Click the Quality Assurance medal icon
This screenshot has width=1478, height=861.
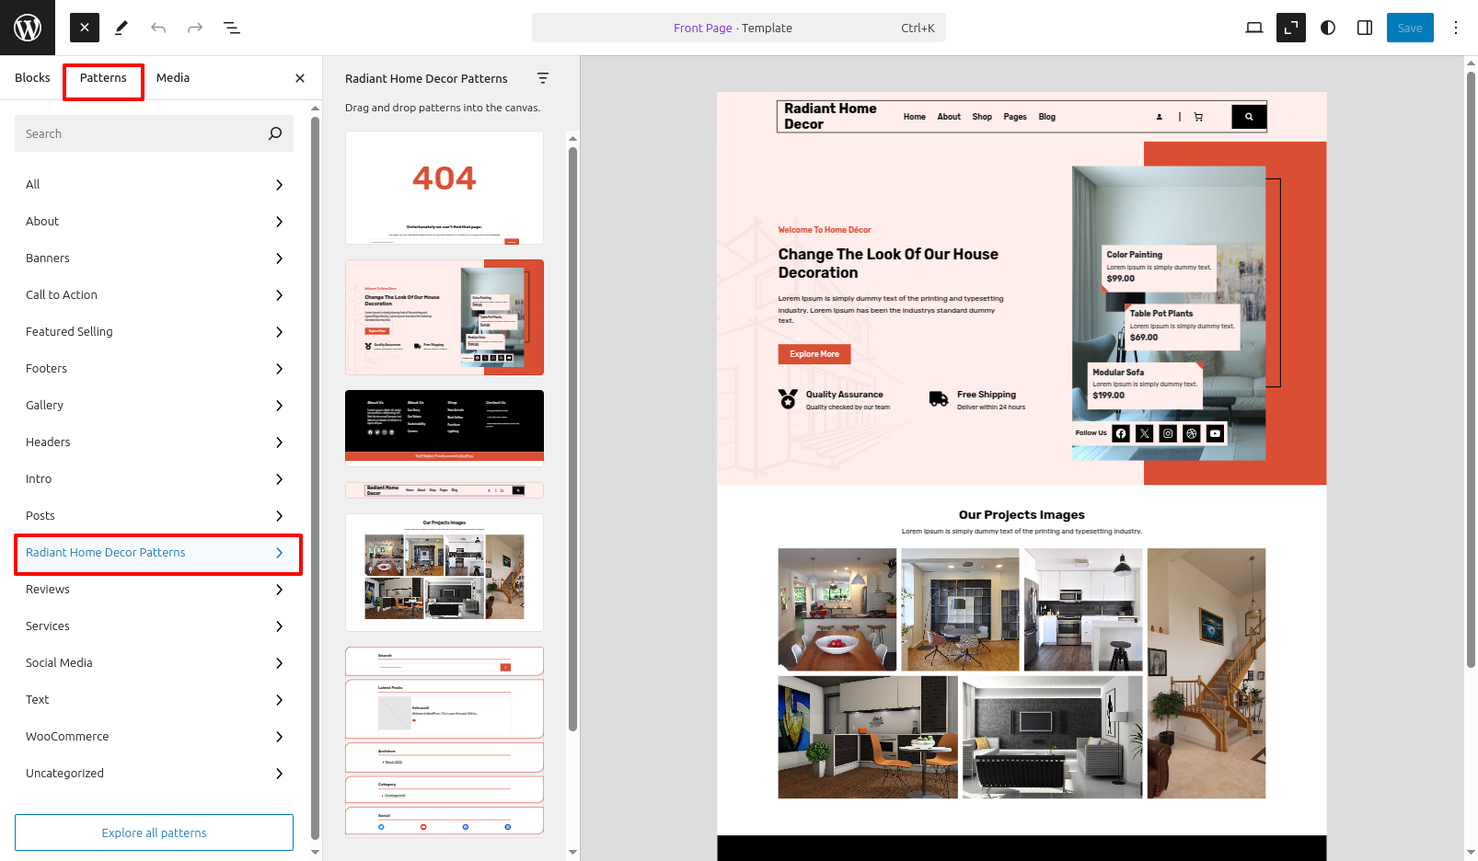coord(788,399)
